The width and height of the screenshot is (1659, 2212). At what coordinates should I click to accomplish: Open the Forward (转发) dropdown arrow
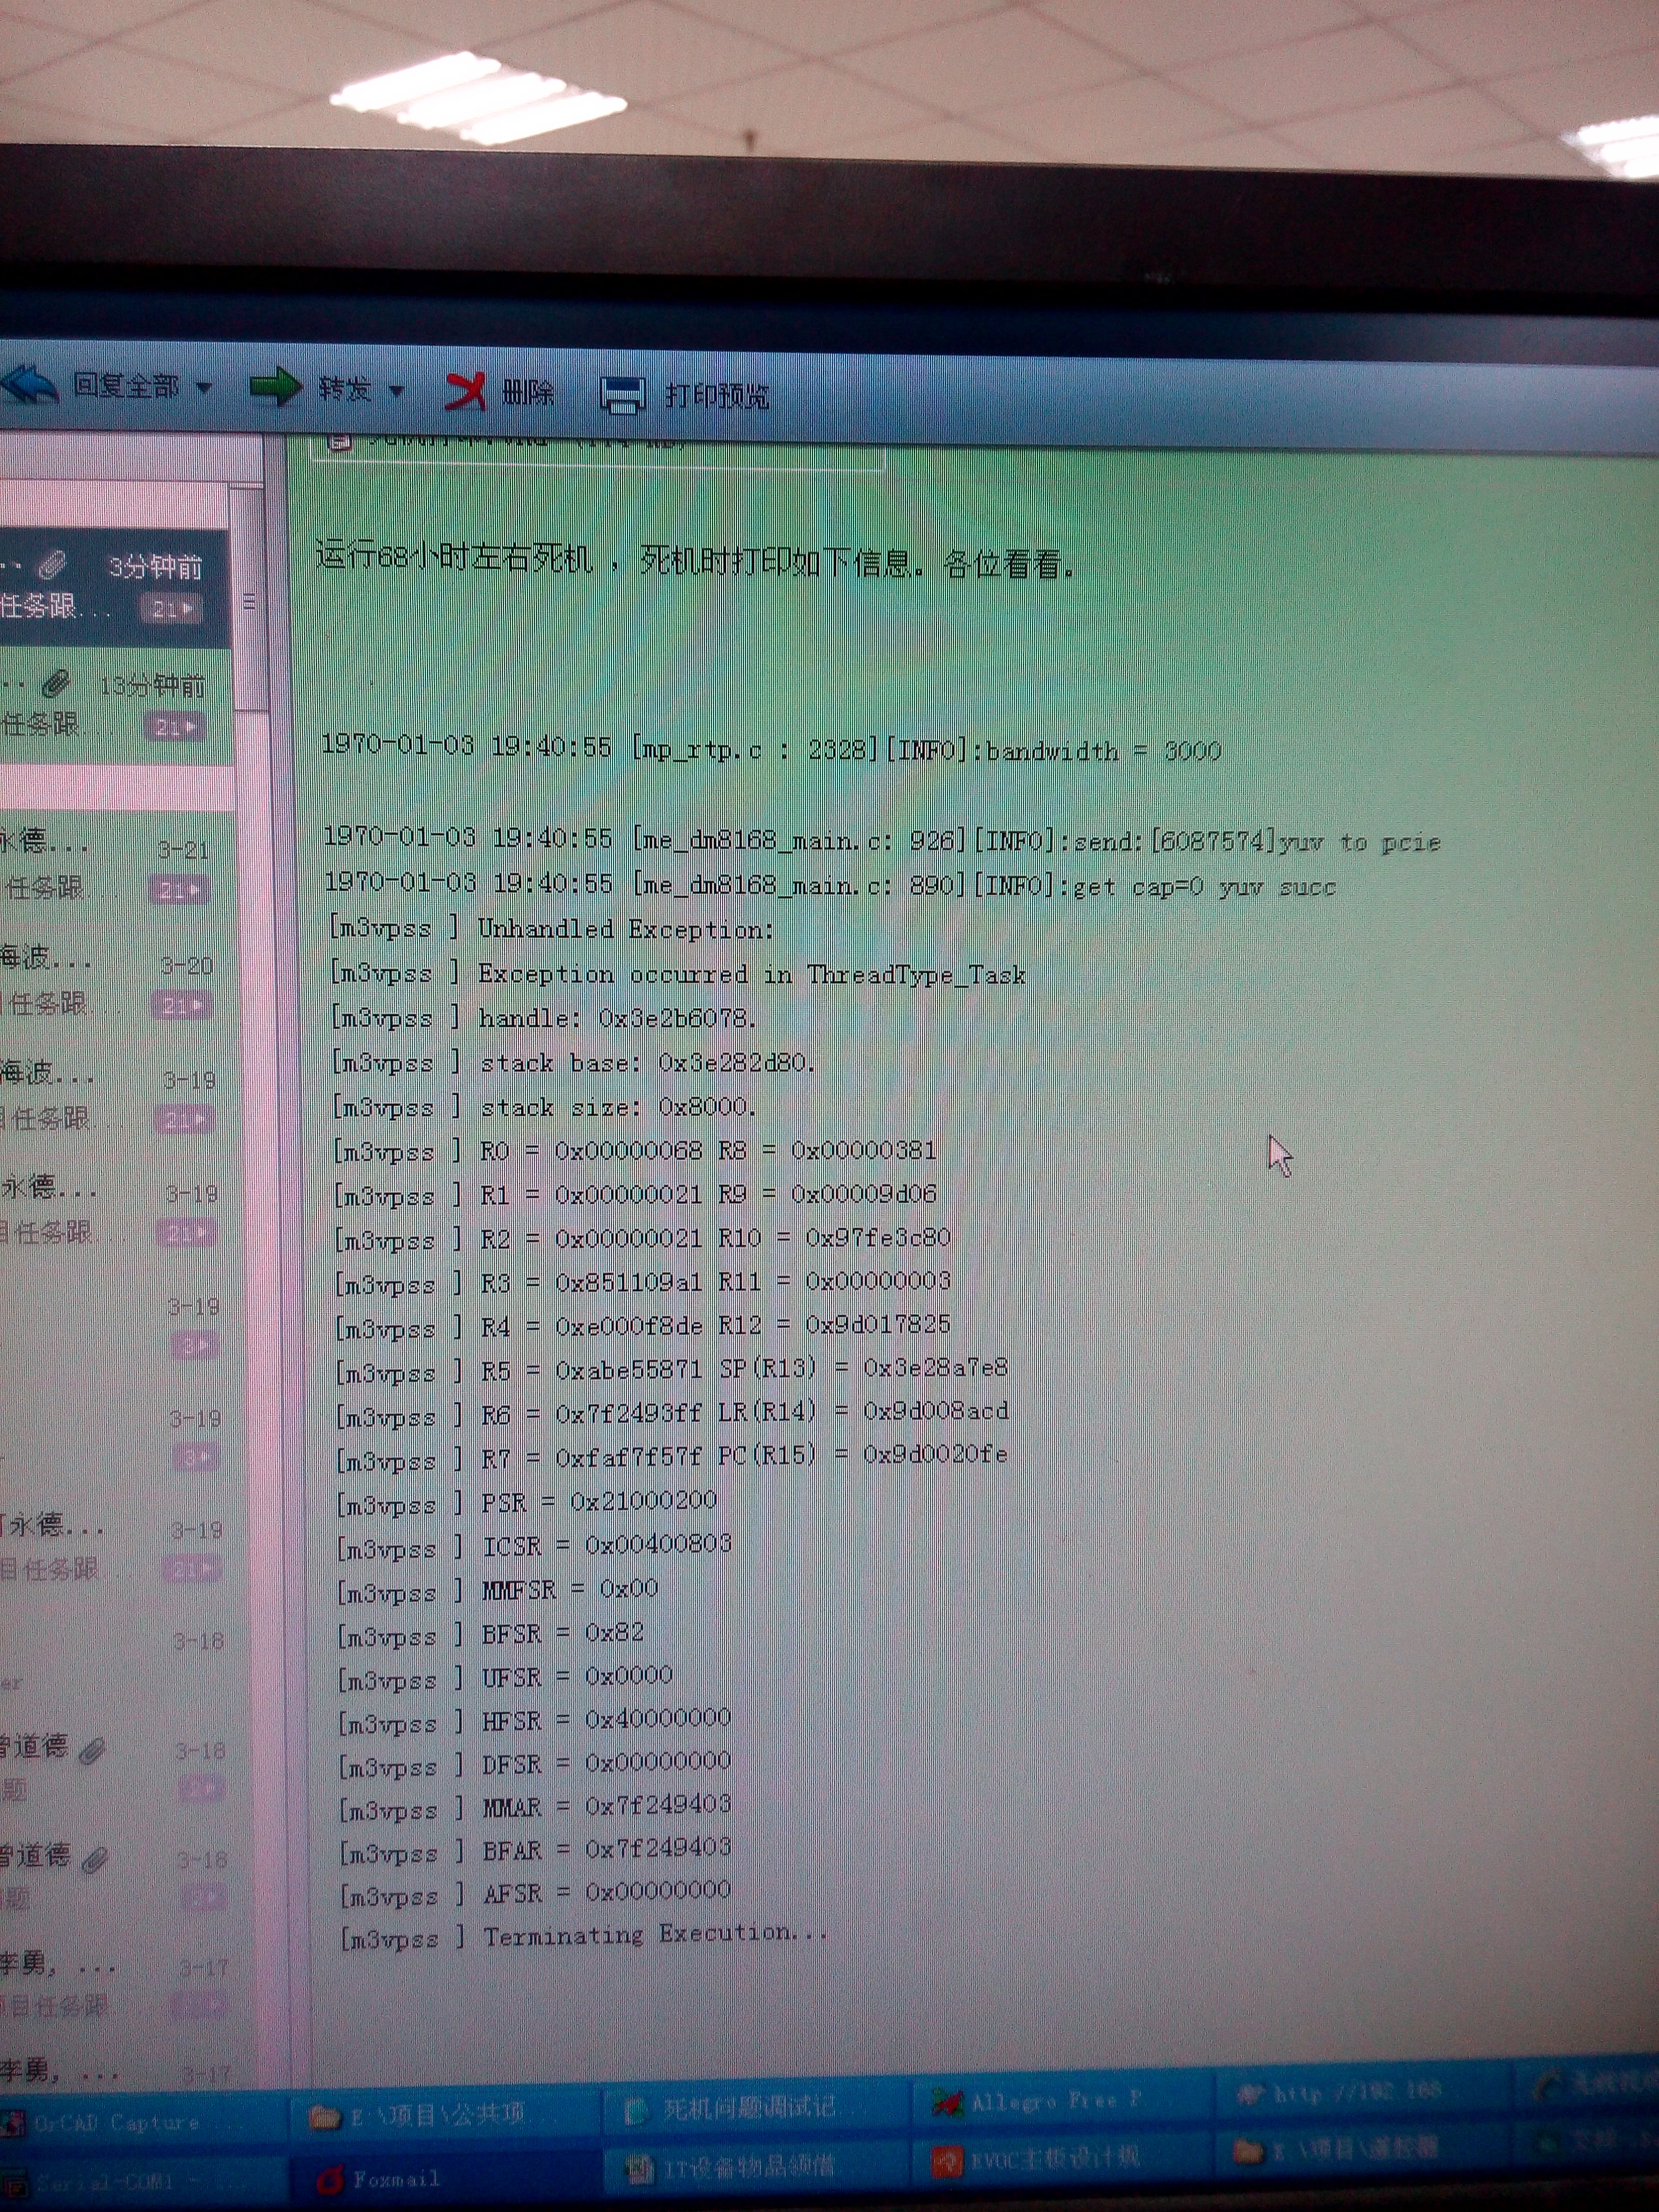(x=396, y=390)
